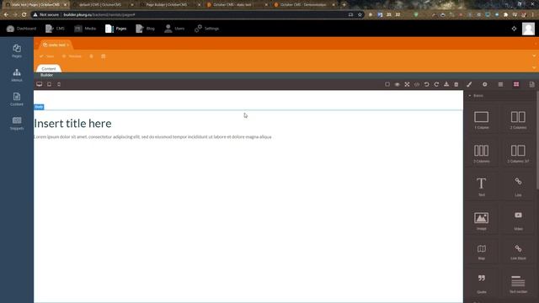Select the 'Insert title here' heading
The image size is (539, 303).
pos(72,124)
